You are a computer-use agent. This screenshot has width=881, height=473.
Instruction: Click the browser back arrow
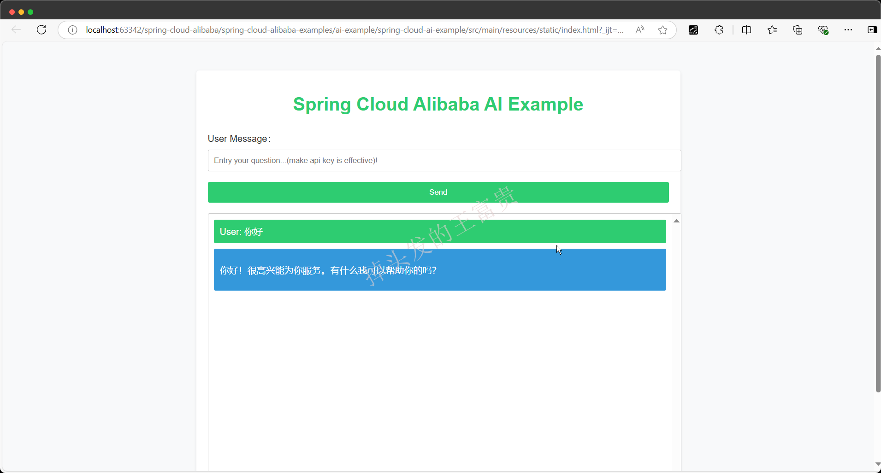point(16,30)
